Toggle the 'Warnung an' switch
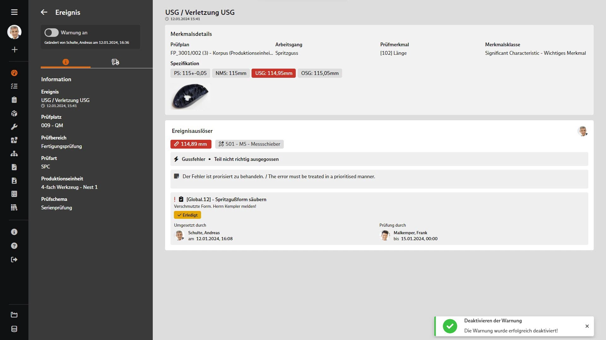This screenshot has height=340, width=606. pos(51,33)
